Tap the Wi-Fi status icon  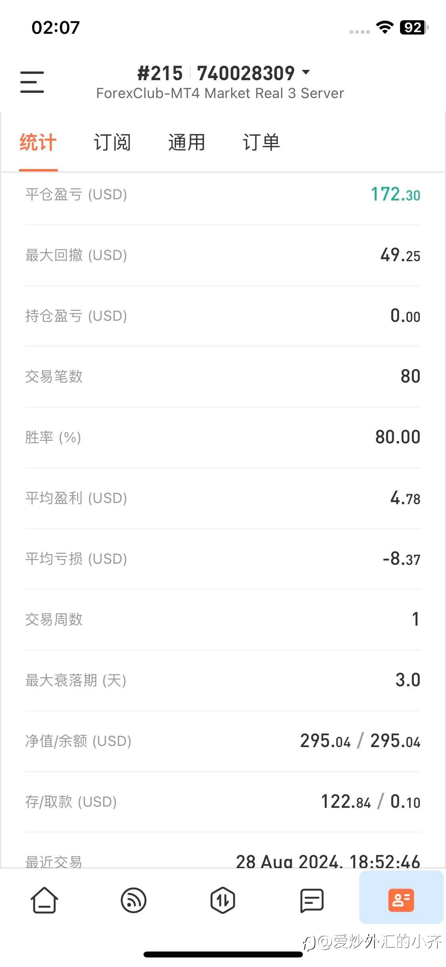pos(385,27)
